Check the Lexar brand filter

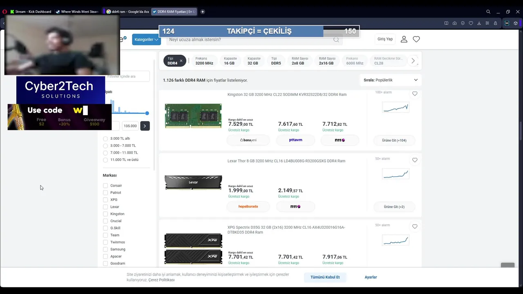[x=105, y=207]
